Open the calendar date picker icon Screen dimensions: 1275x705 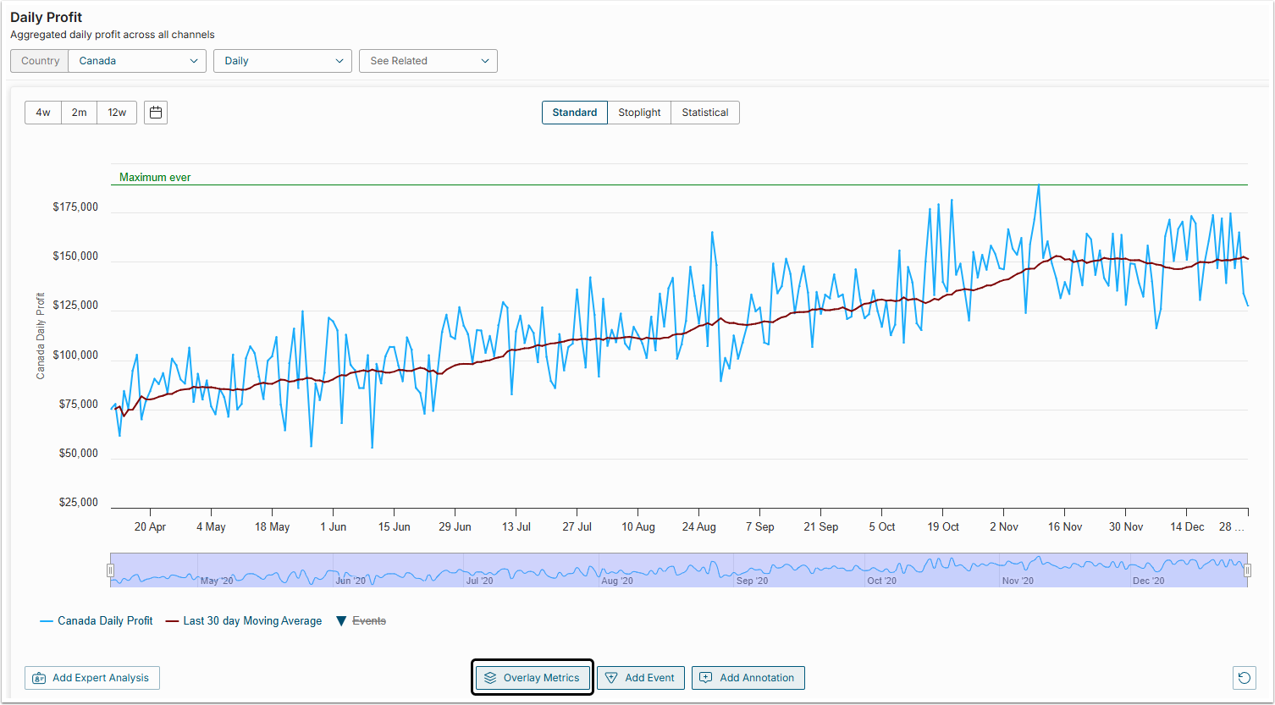pyautogui.click(x=156, y=113)
